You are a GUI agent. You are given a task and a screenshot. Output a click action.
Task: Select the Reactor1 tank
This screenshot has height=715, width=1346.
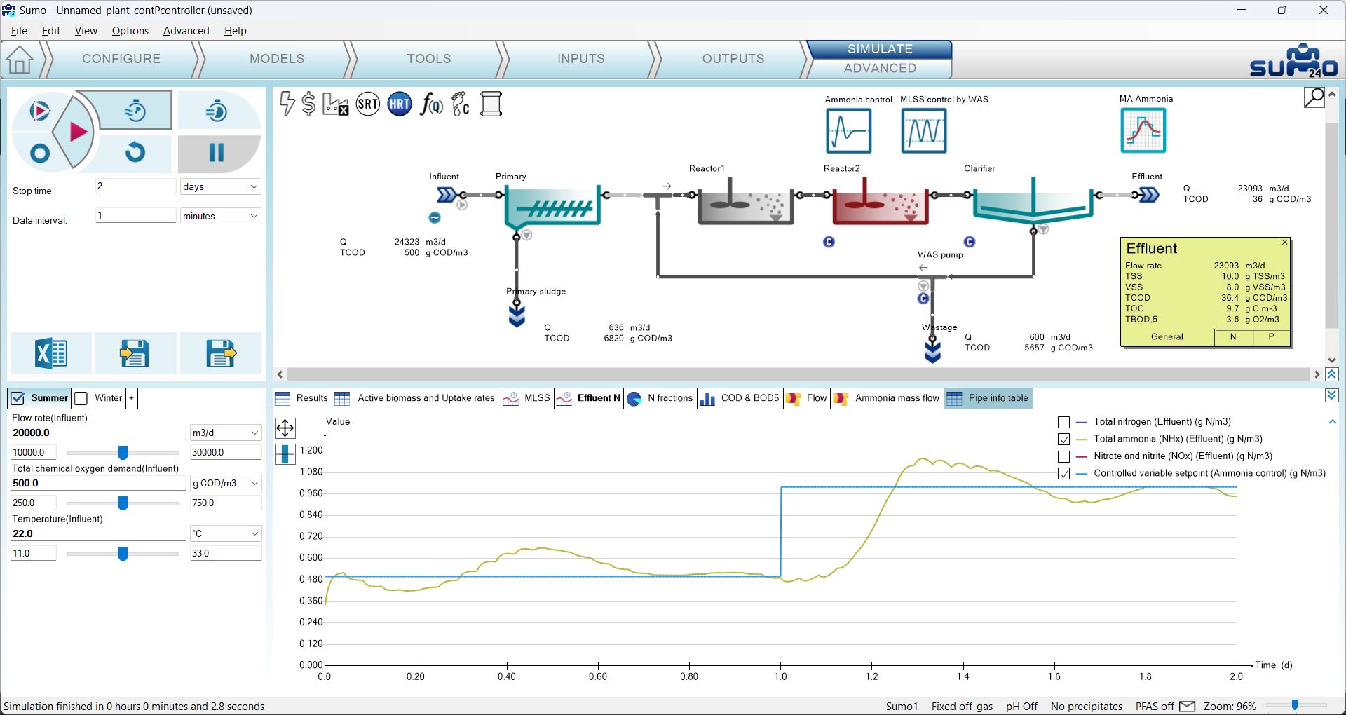pos(745,201)
